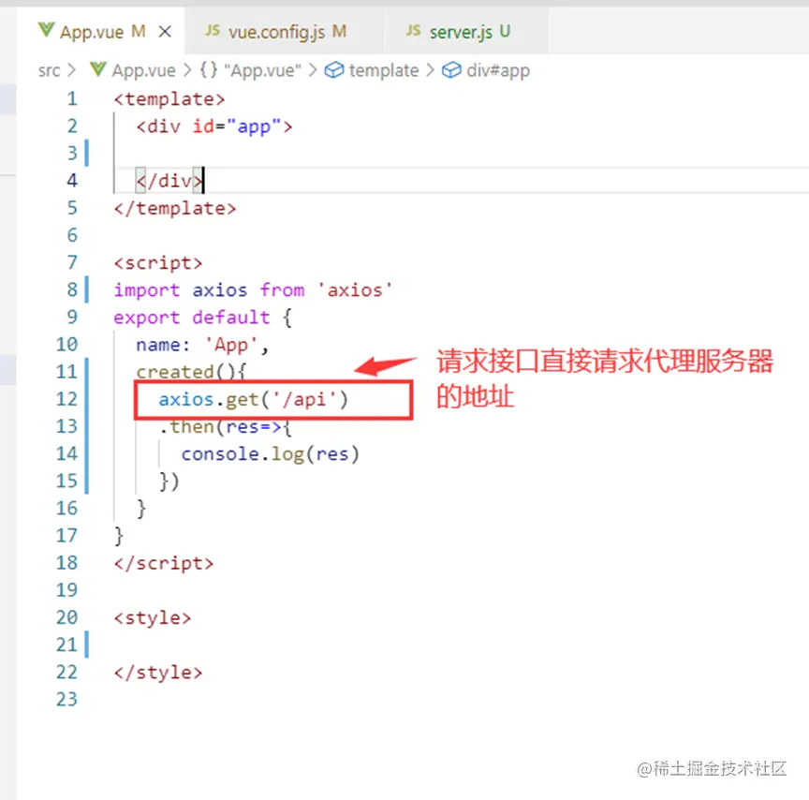This screenshot has height=800, width=809.
Task: Click the JS icon on vue.config.js tab
Action: (213, 31)
